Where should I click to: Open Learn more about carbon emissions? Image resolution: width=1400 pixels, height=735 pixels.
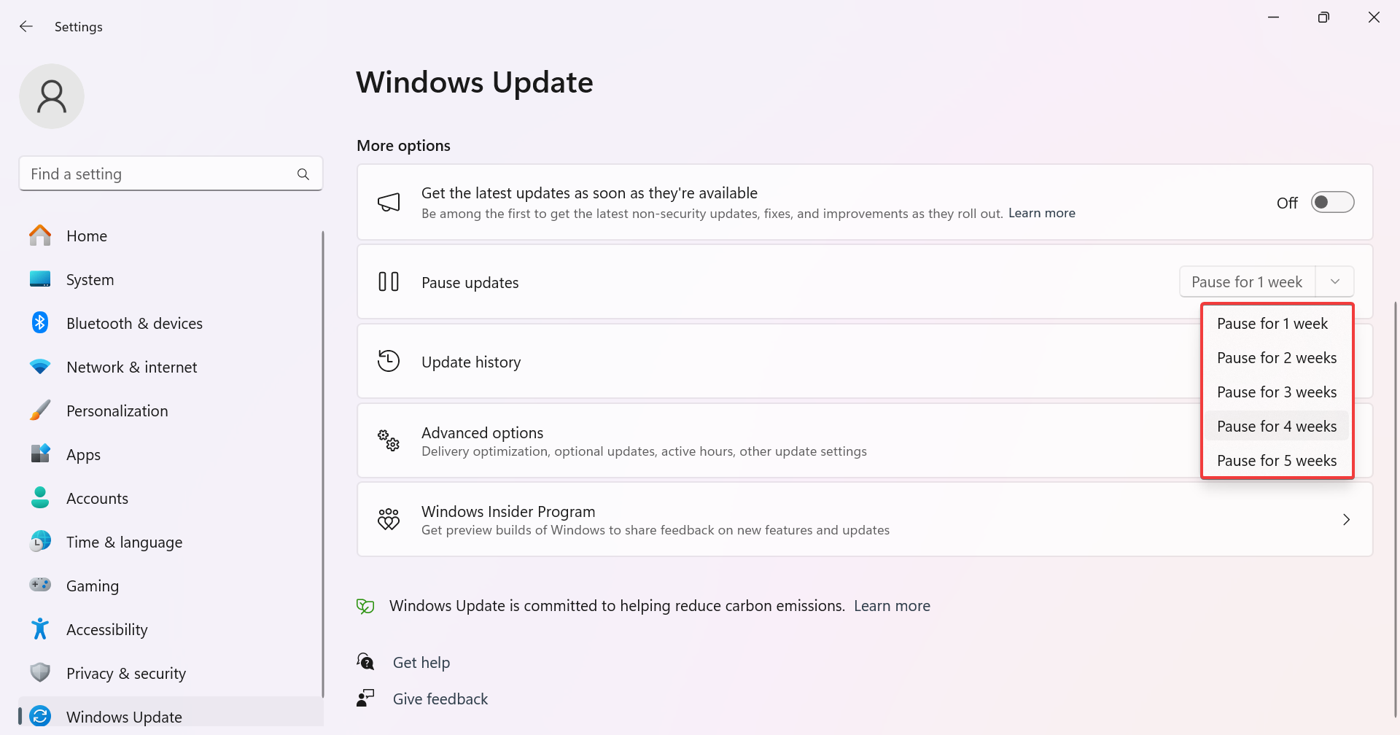(x=892, y=606)
